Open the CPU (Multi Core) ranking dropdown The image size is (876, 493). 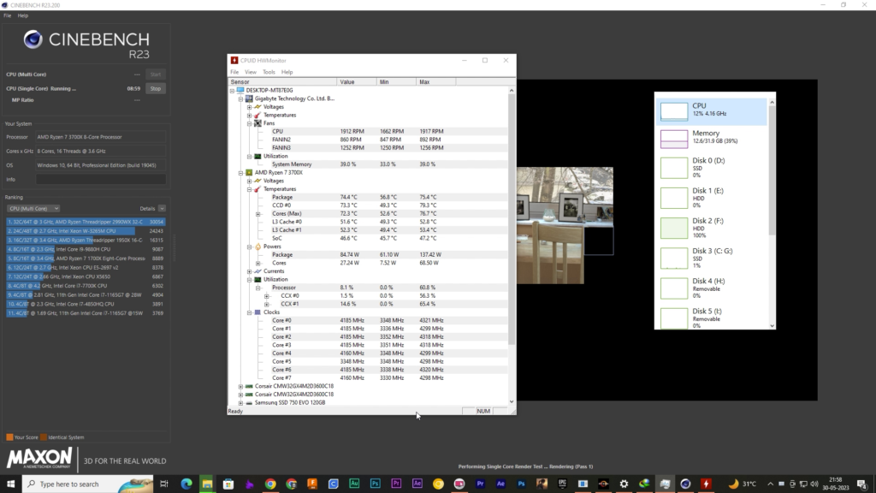(33, 209)
